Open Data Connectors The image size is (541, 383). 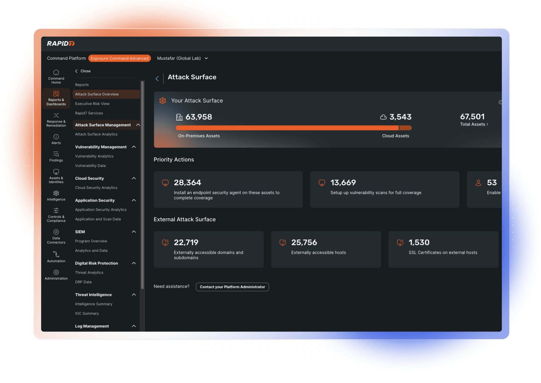tap(56, 236)
